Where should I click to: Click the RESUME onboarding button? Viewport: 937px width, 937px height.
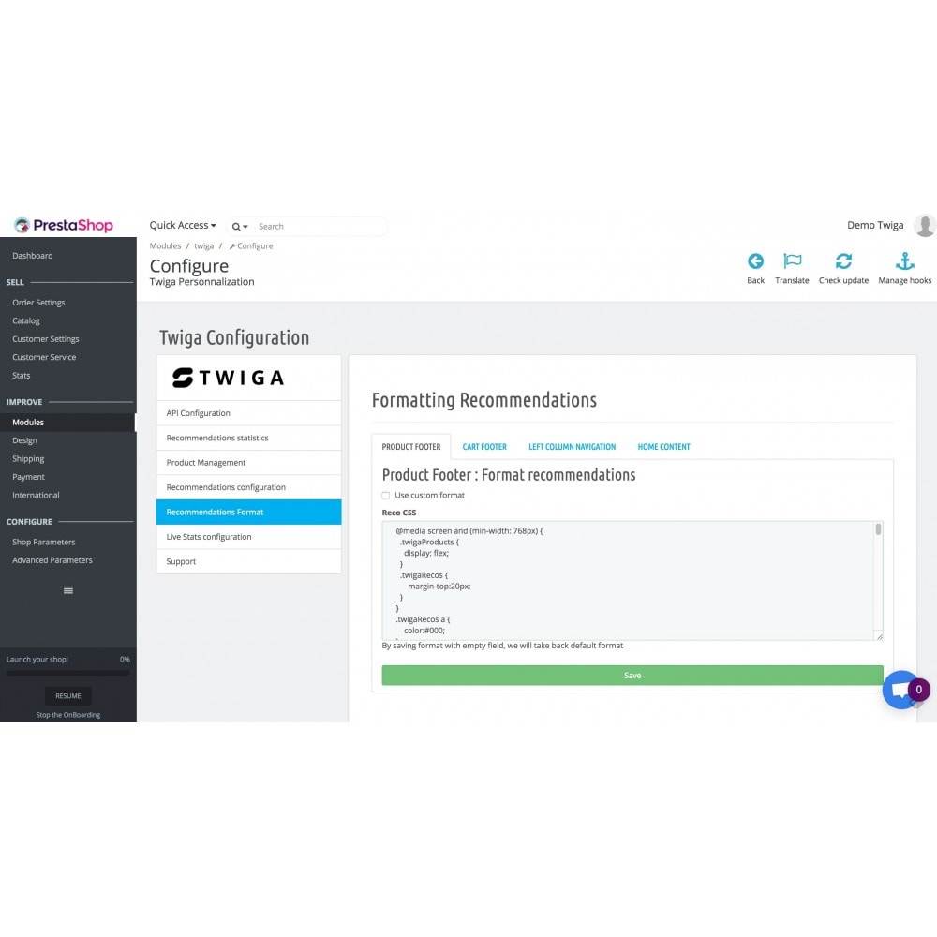[68, 695]
